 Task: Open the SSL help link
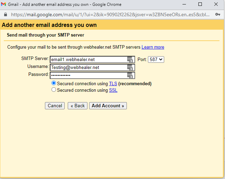113,90
